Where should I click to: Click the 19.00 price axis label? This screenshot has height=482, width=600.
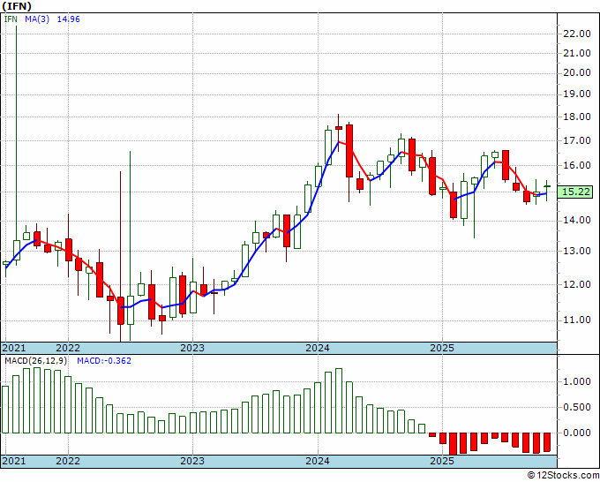tap(577, 94)
